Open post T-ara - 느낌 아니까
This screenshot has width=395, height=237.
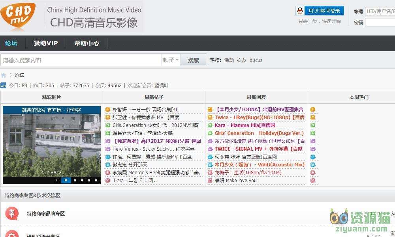click(135, 180)
